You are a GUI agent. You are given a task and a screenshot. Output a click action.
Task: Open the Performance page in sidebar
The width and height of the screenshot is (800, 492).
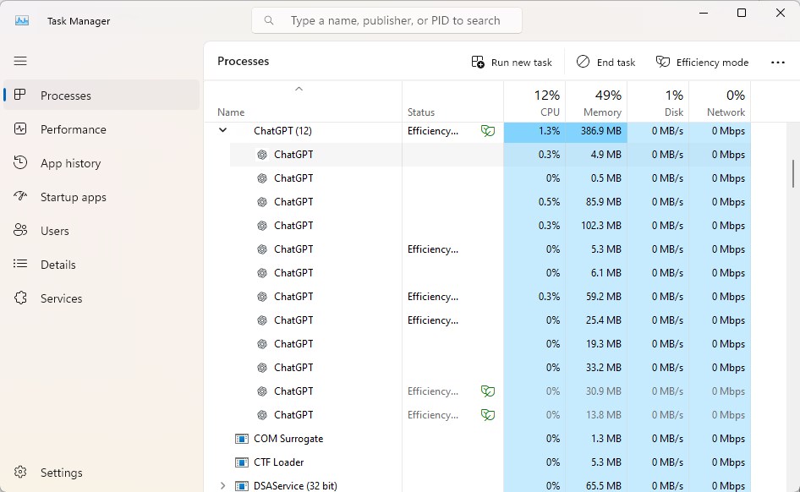(x=73, y=129)
